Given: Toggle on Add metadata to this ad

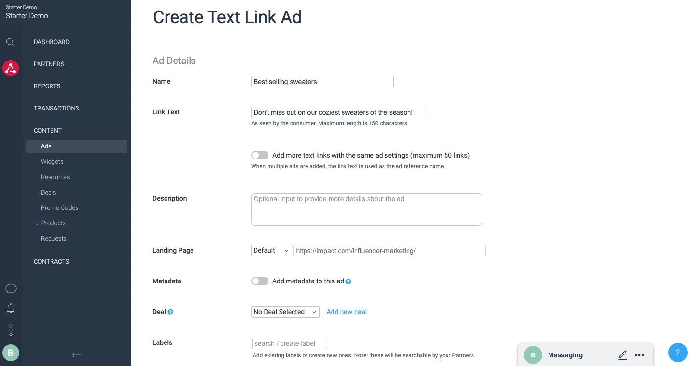Looking at the screenshot, I should [x=259, y=281].
